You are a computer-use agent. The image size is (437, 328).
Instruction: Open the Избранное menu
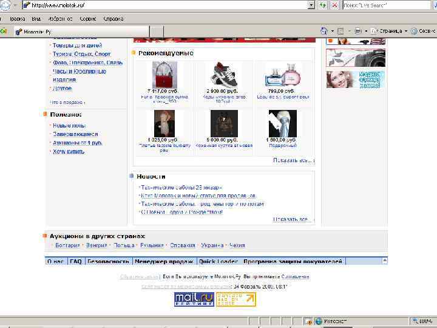tap(60, 19)
